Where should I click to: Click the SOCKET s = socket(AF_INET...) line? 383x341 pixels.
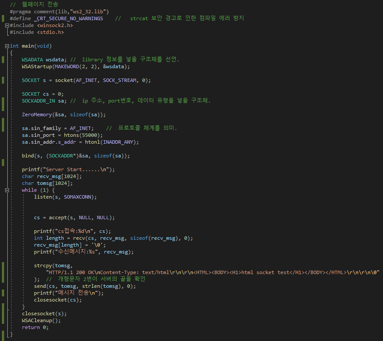pos(86,80)
